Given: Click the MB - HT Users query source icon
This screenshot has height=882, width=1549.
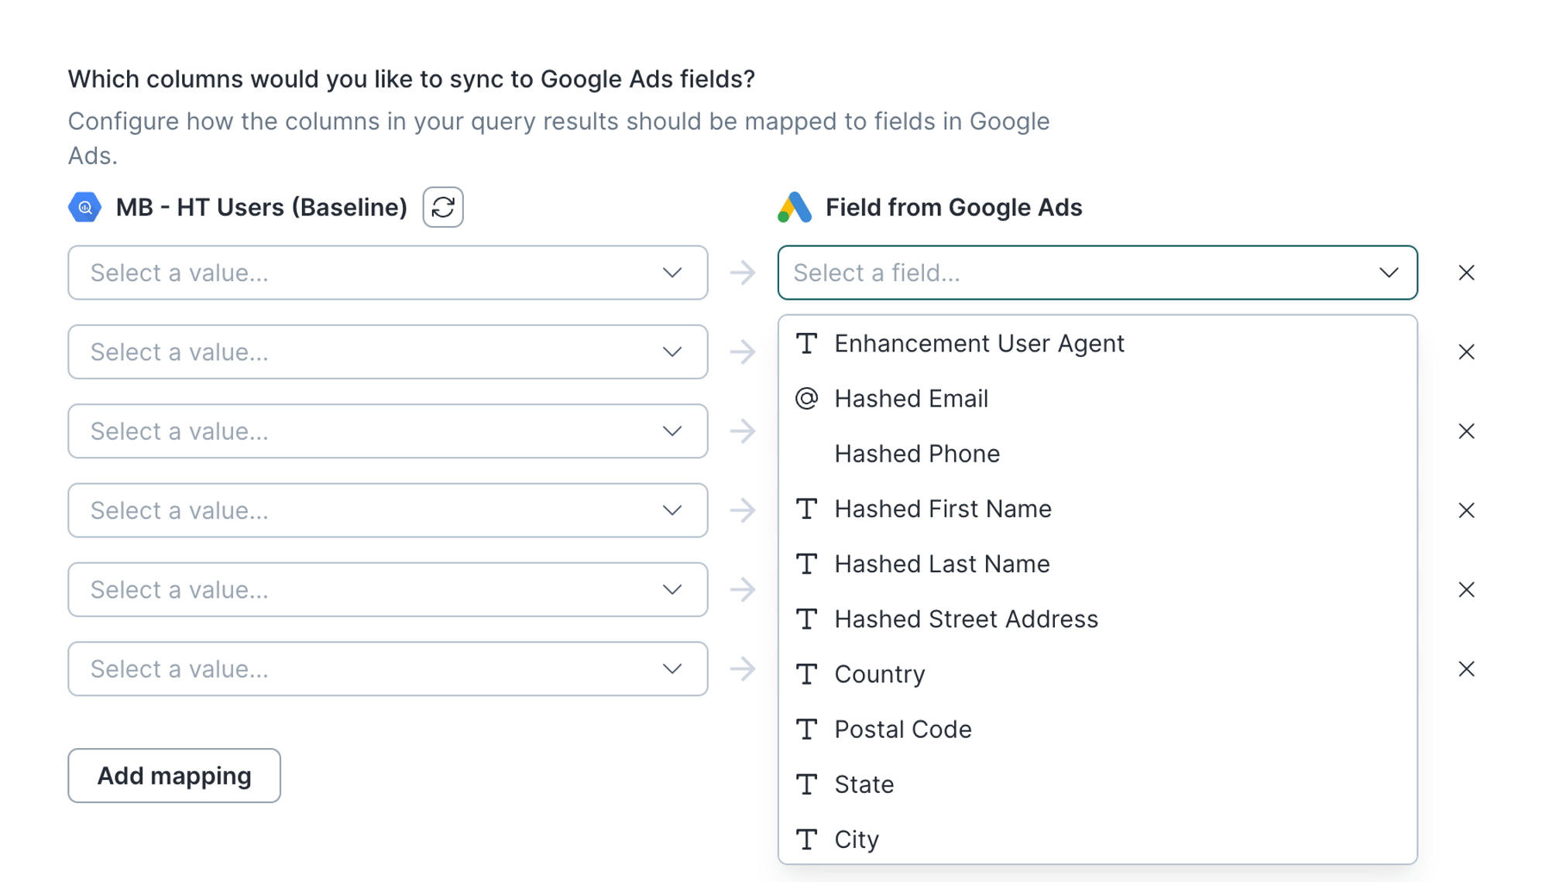Looking at the screenshot, I should (x=85, y=207).
